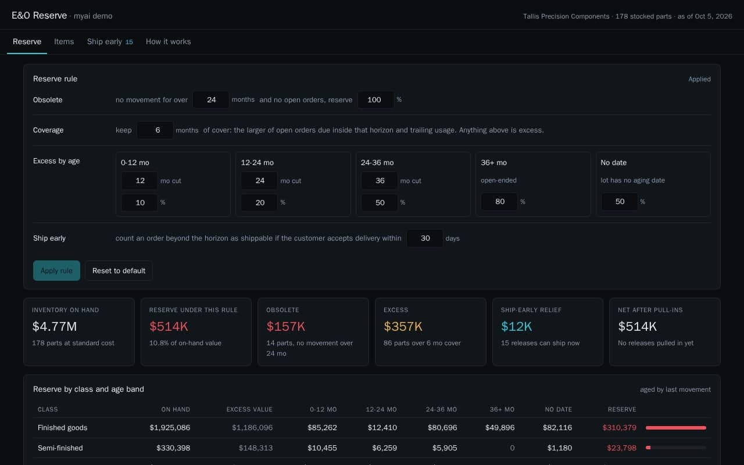
Task: Click the Inventory on hand $4.77M card
Action: 79,332
